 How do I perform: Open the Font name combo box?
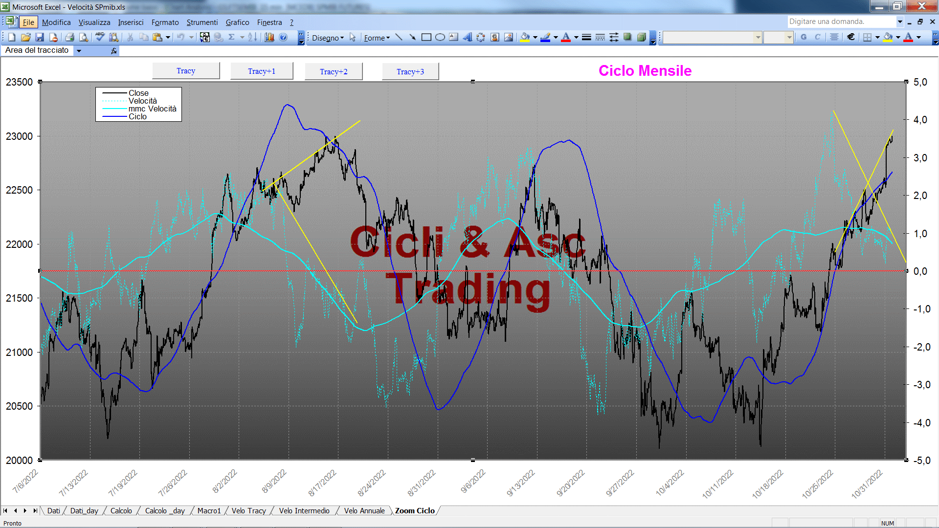pyautogui.click(x=712, y=37)
